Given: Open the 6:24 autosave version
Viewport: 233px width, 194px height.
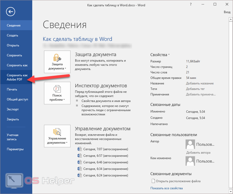Looking at the screenshot, I should (105, 175).
